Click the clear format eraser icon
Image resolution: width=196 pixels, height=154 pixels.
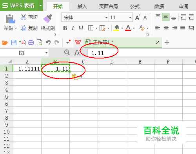[142, 28]
